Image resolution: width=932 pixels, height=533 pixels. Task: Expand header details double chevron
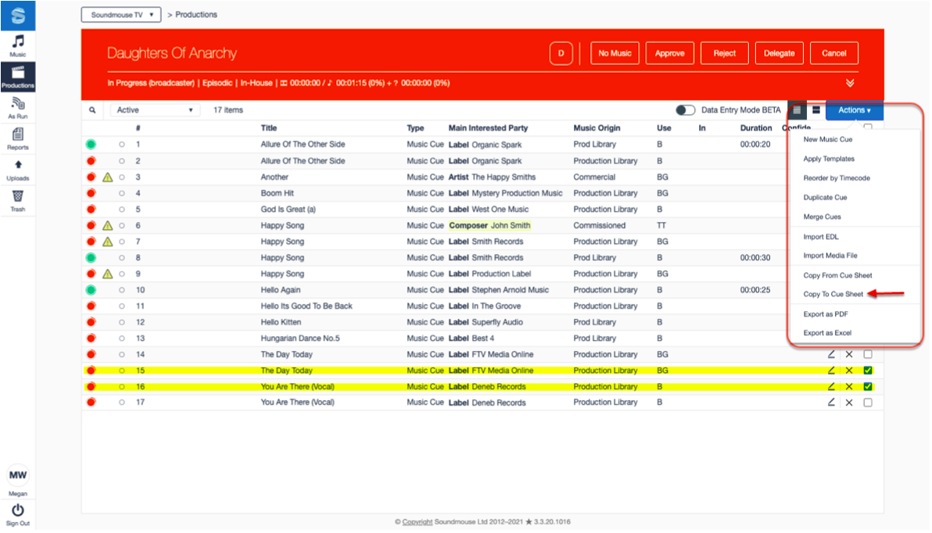[850, 83]
